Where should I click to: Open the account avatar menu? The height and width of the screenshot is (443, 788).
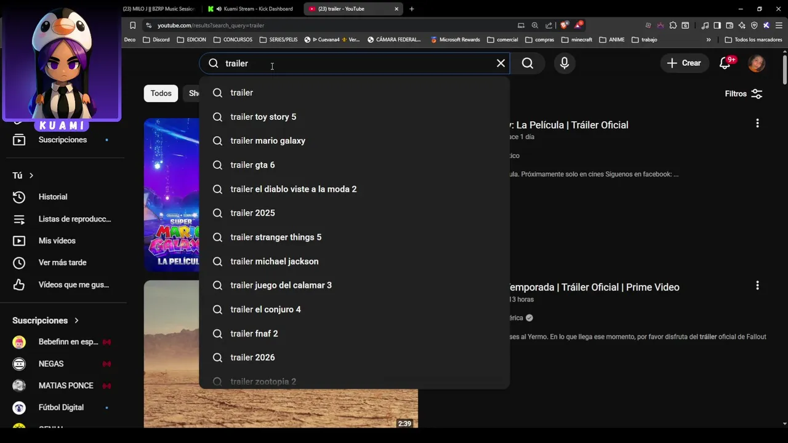point(757,63)
